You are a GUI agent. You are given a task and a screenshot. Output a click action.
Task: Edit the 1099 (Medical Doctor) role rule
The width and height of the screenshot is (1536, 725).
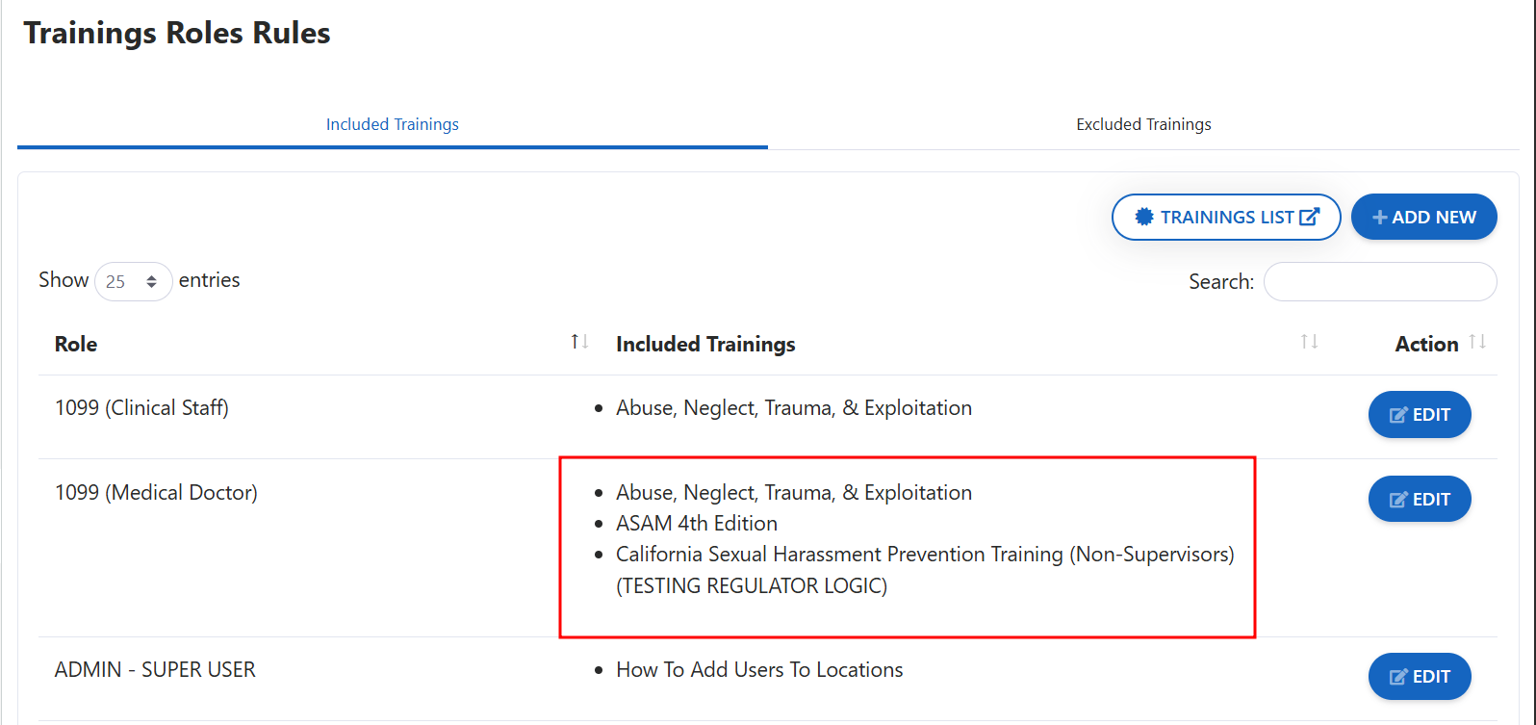1420,499
